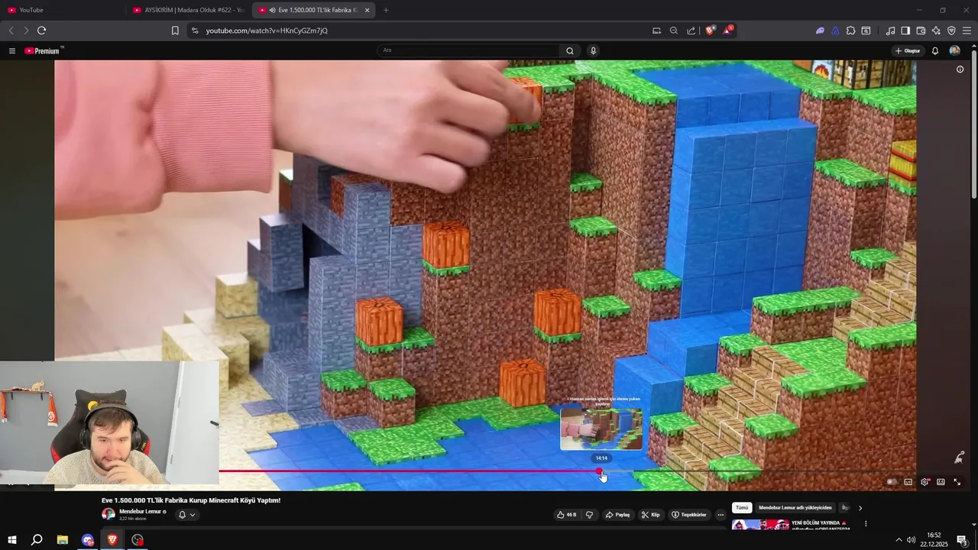Image resolution: width=978 pixels, height=550 pixels.
Task: Open the Windows Start menu
Action: coord(11,540)
